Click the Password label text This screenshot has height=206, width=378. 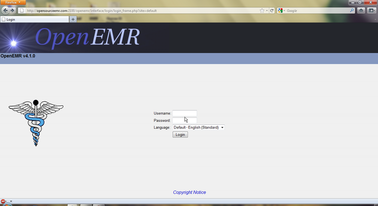162,120
